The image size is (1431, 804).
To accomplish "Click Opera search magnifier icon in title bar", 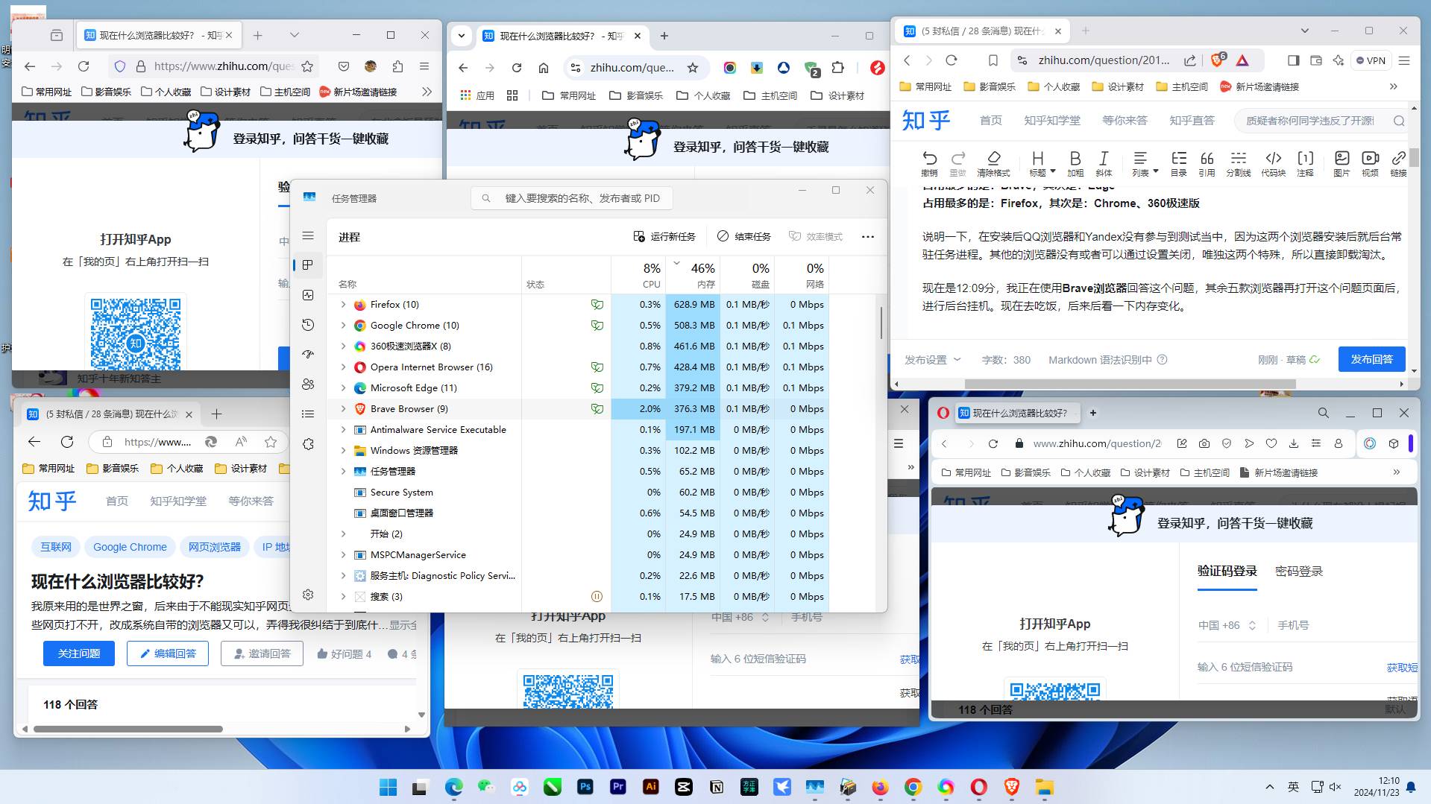I will click(x=1323, y=413).
